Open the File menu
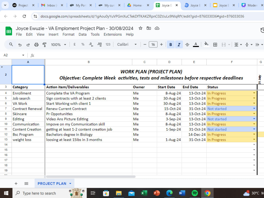 coord(19,34)
